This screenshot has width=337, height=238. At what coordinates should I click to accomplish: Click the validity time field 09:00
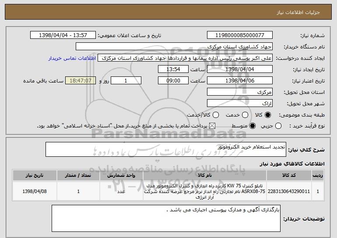[x=173, y=81]
